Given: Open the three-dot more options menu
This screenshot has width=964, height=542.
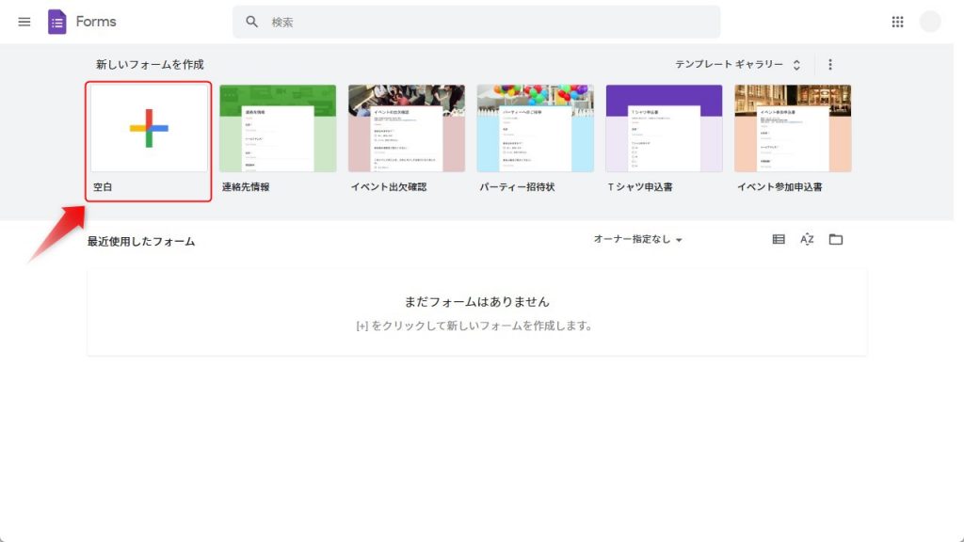Looking at the screenshot, I should point(830,65).
